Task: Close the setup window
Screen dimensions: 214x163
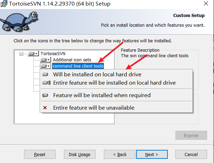Action: (x=206, y=3)
